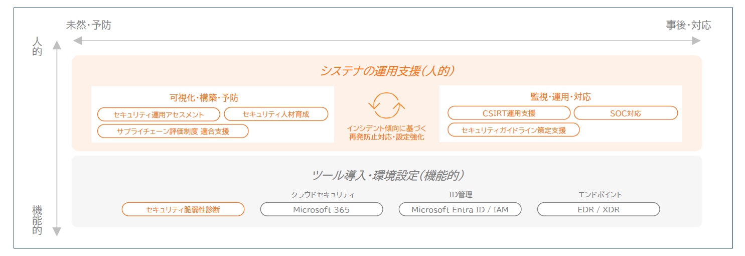Open サプライチェーン評価制度 適合支援
The width and height of the screenshot is (745, 256).
tap(173, 132)
